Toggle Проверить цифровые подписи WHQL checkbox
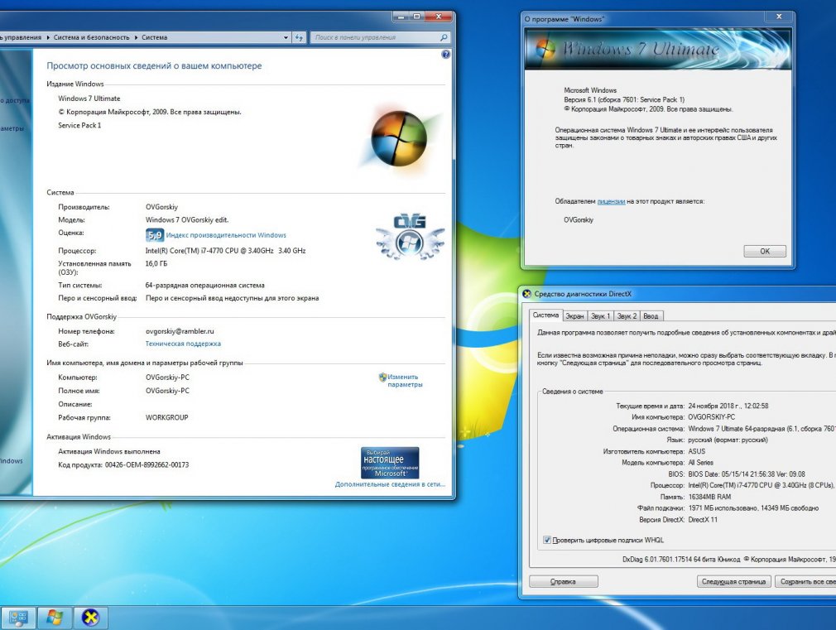The width and height of the screenshot is (836, 630). pos(547,540)
